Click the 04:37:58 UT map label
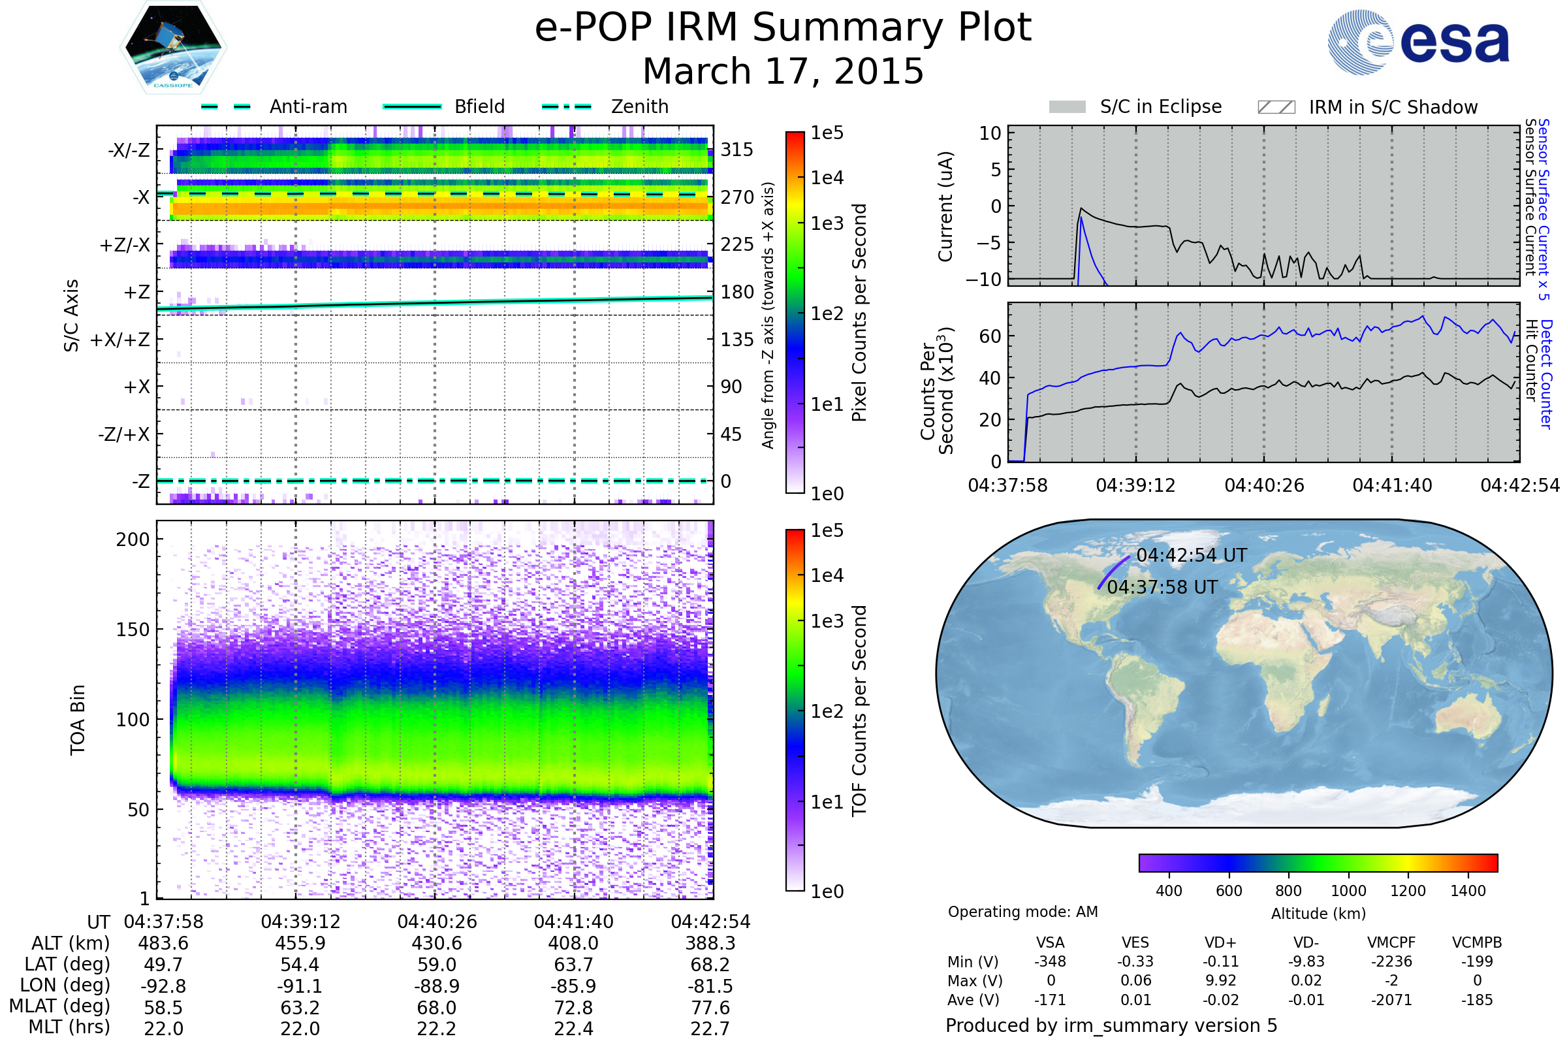Screen dimensions: 1567x1045 [x=1162, y=587]
